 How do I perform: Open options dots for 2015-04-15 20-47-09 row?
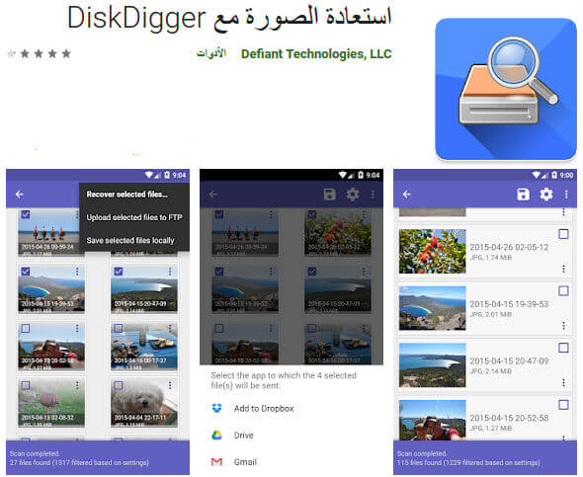coord(563,382)
